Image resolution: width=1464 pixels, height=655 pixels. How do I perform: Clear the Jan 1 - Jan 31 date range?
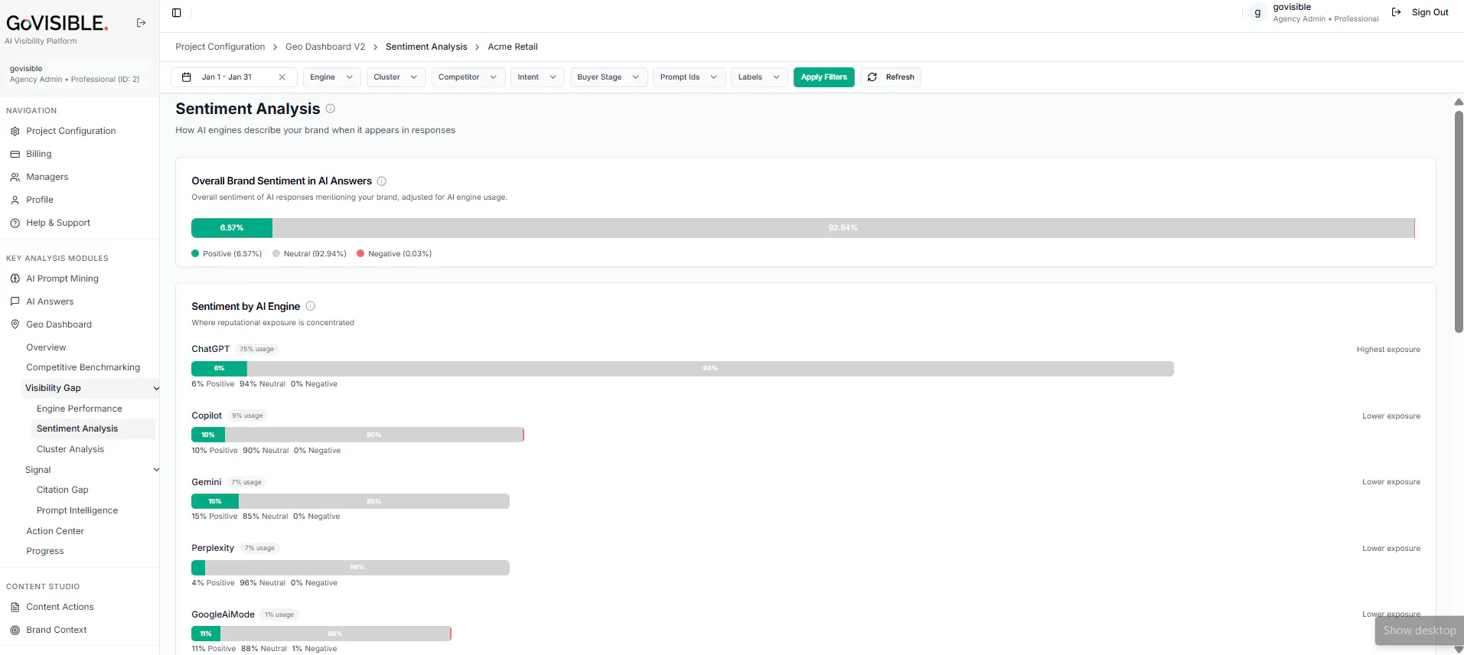(282, 77)
